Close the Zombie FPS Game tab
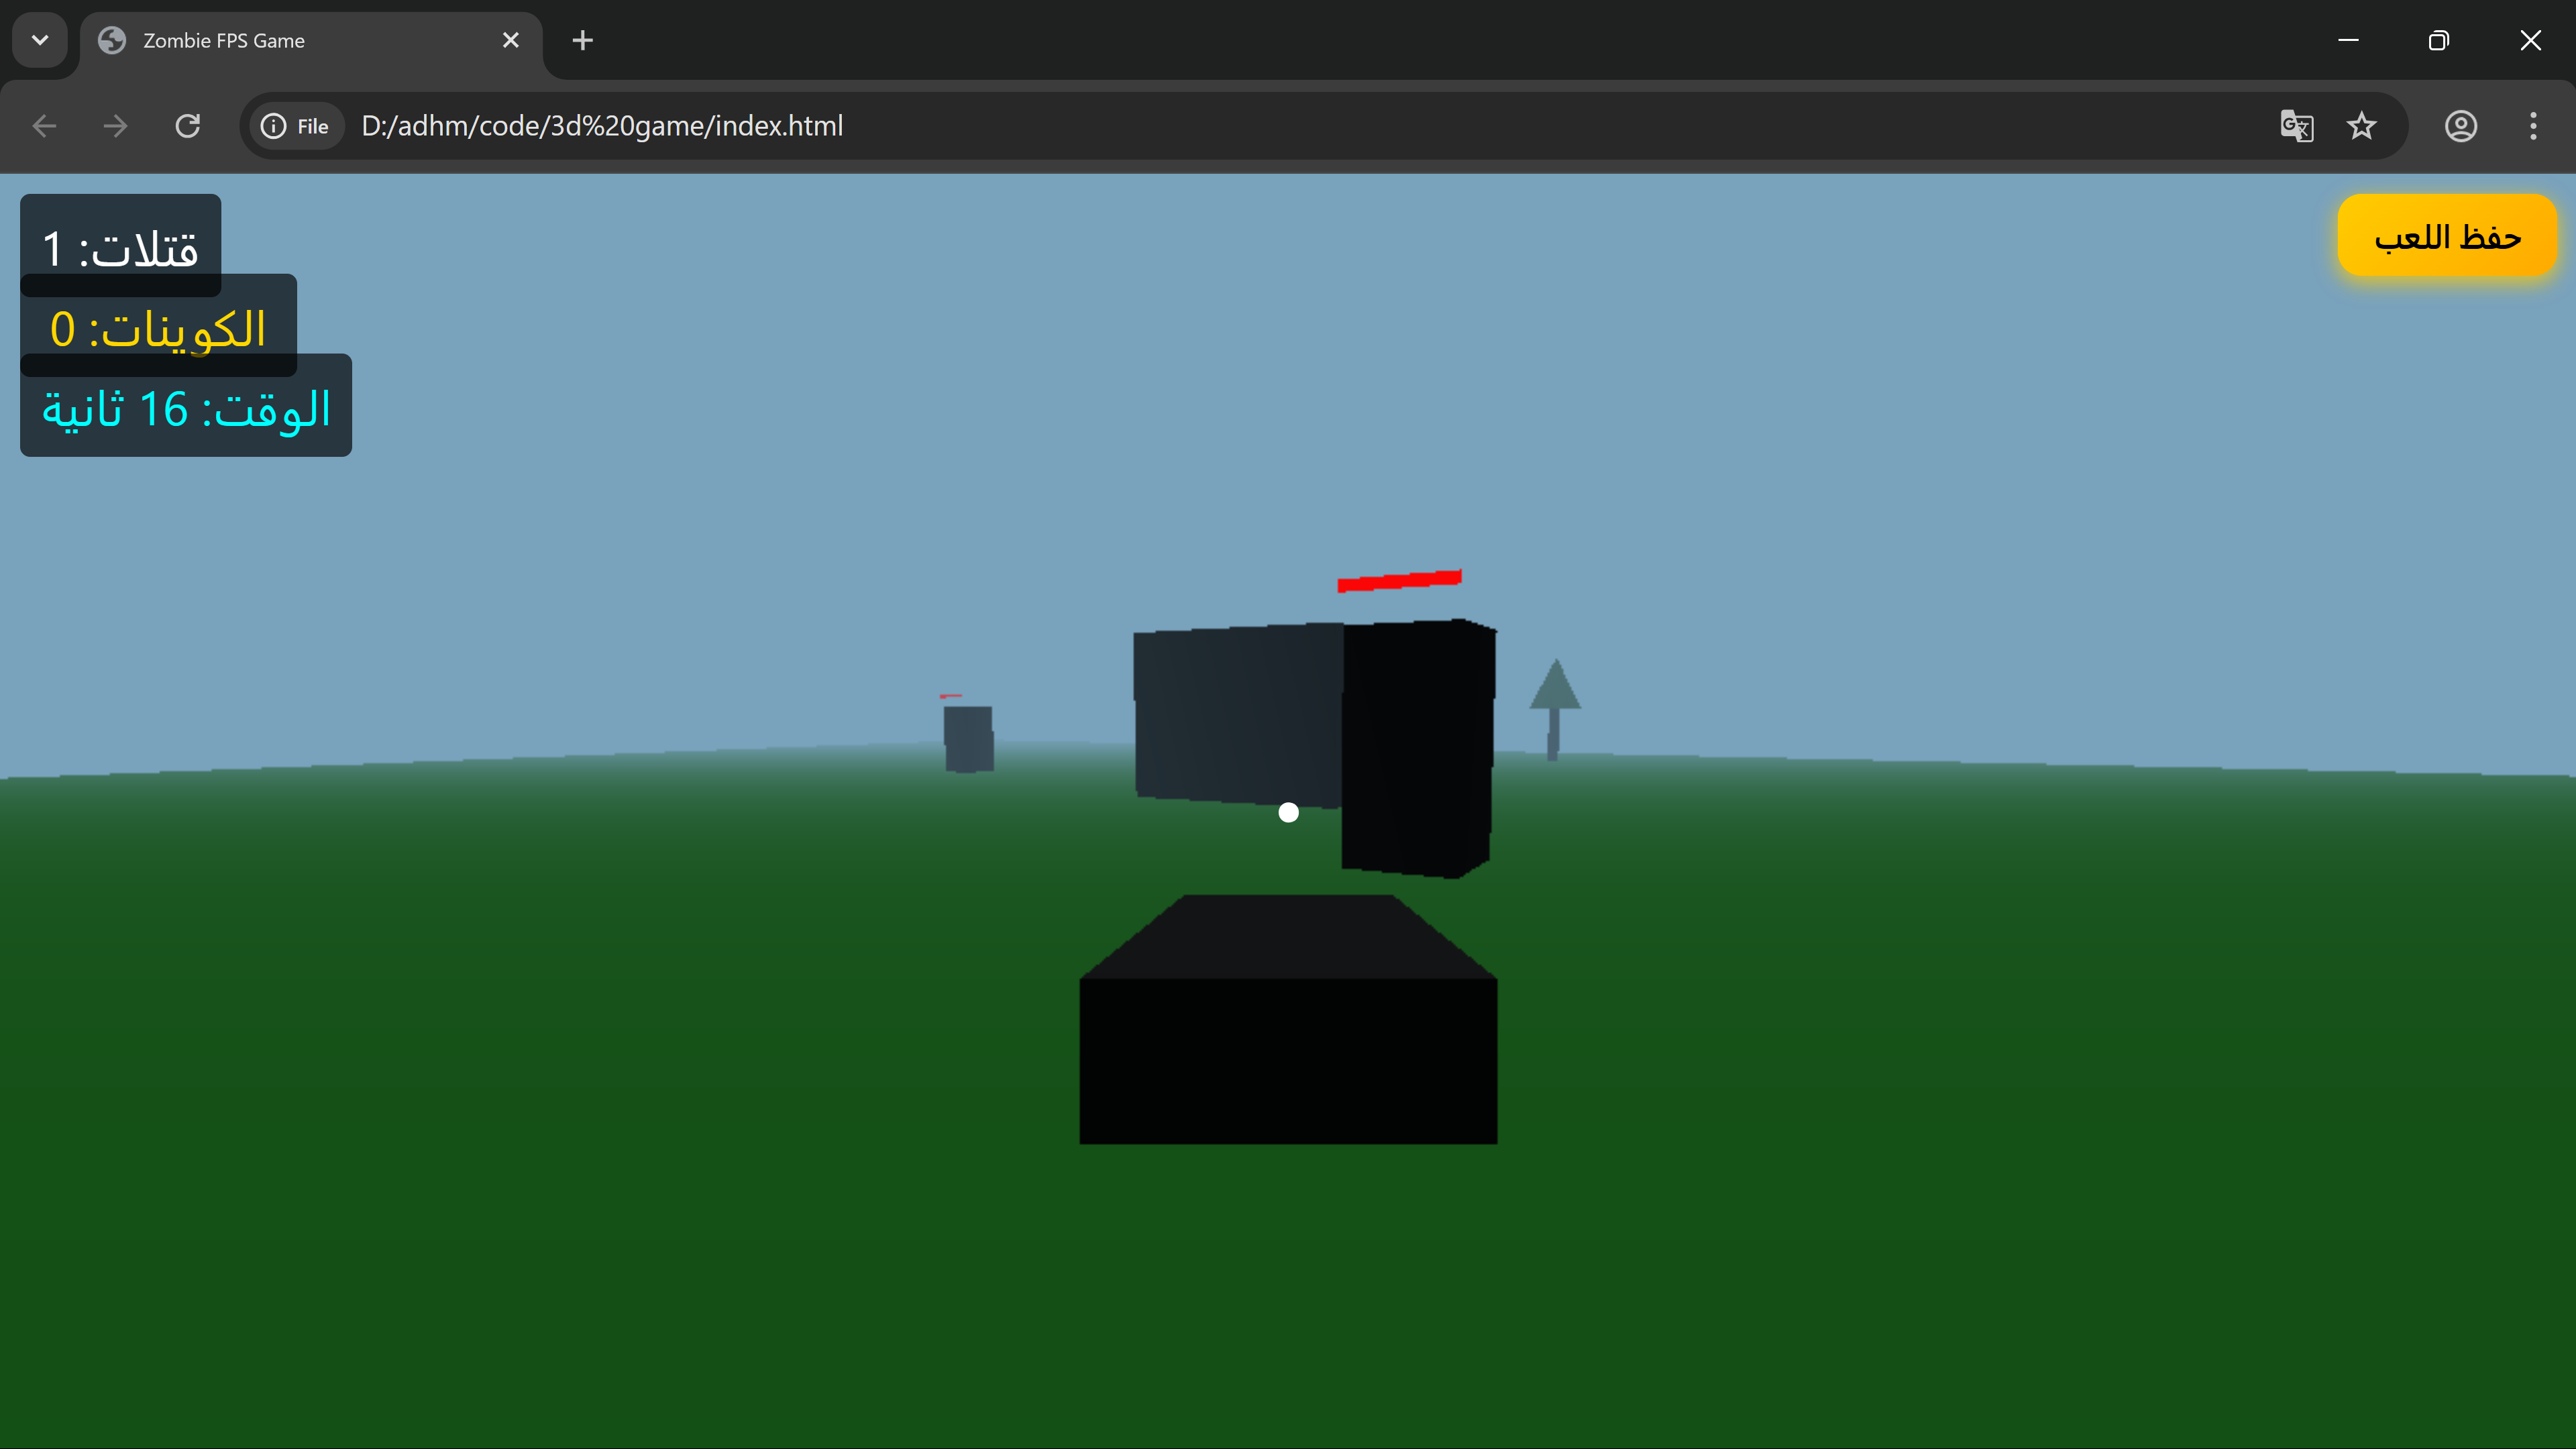 click(511, 41)
